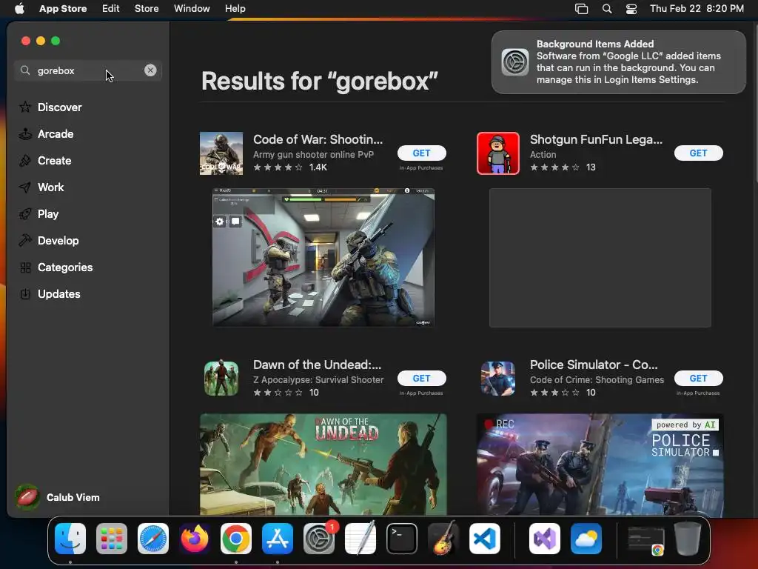Click the Stage Manager menu bar icon
The width and height of the screenshot is (758, 569).
pos(582,9)
